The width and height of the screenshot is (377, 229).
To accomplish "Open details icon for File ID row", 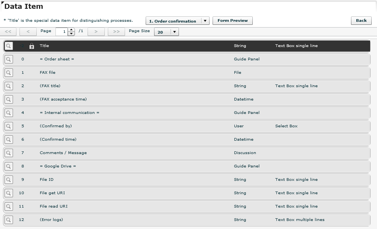I will (x=9, y=180).
